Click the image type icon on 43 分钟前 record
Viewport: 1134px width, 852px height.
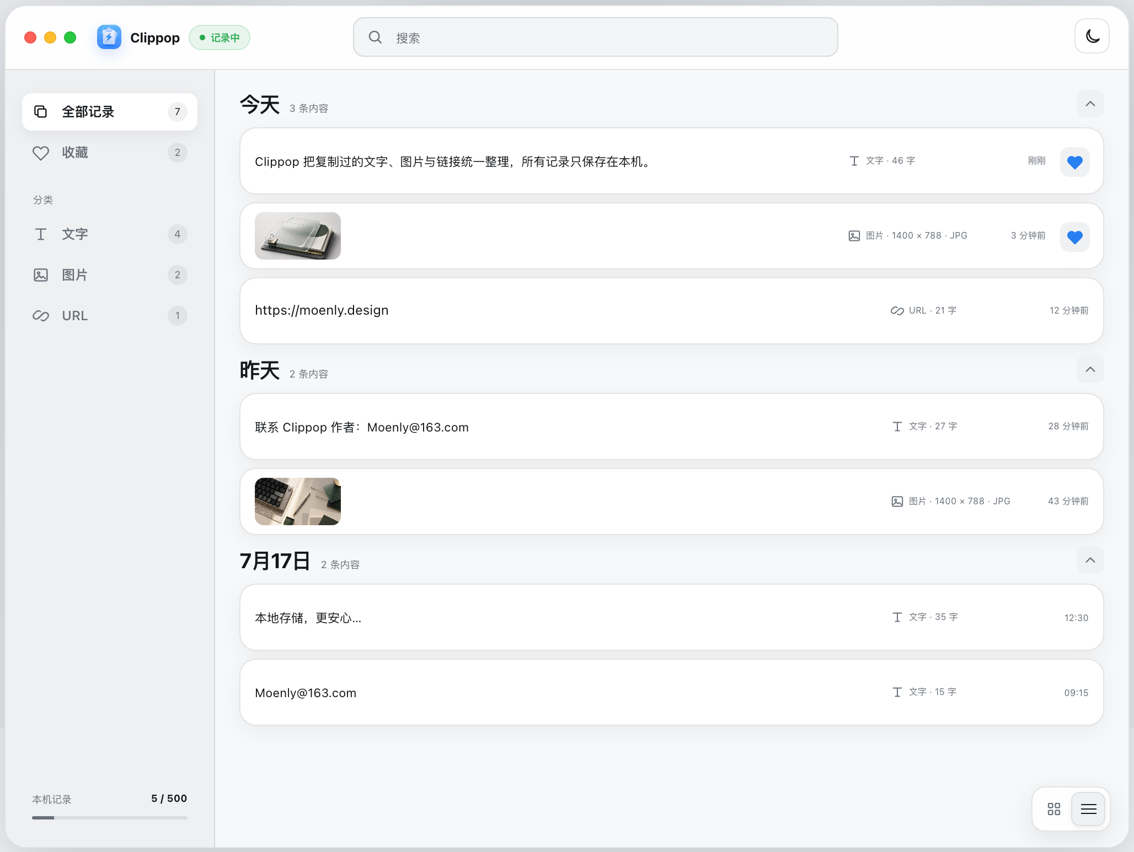point(897,502)
